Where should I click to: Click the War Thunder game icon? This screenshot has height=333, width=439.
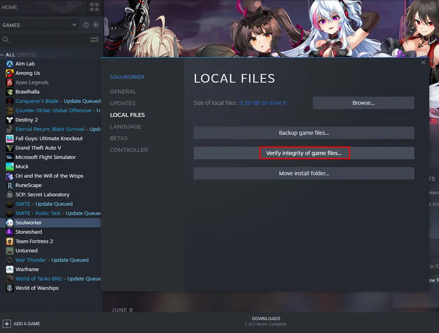[9, 260]
